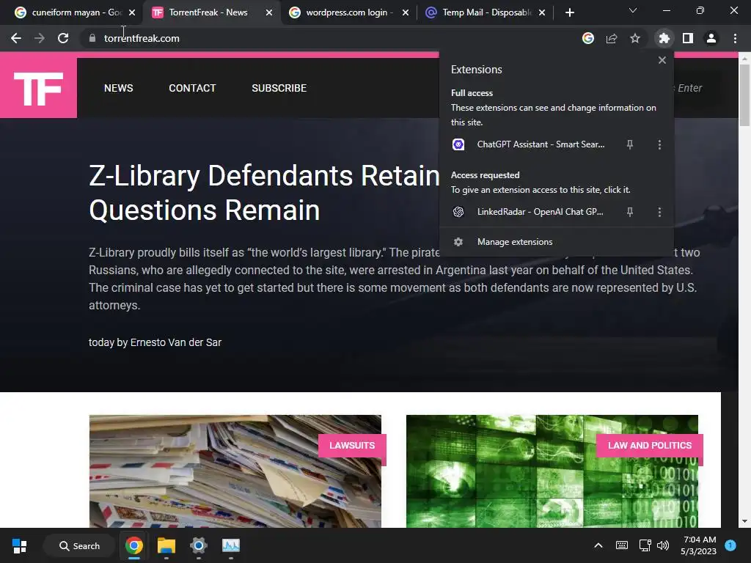Close the TorrentFreak tab
The height and width of the screenshot is (563, 751).
pyautogui.click(x=269, y=12)
